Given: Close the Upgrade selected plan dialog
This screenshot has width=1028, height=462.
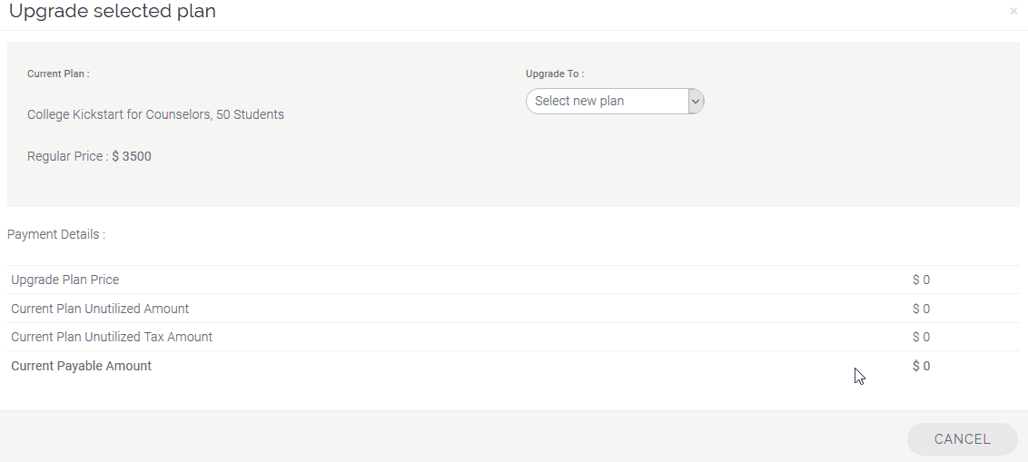Looking at the screenshot, I should coord(1013,11).
